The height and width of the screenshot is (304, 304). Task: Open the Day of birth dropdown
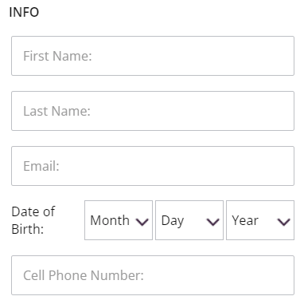[189, 220]
